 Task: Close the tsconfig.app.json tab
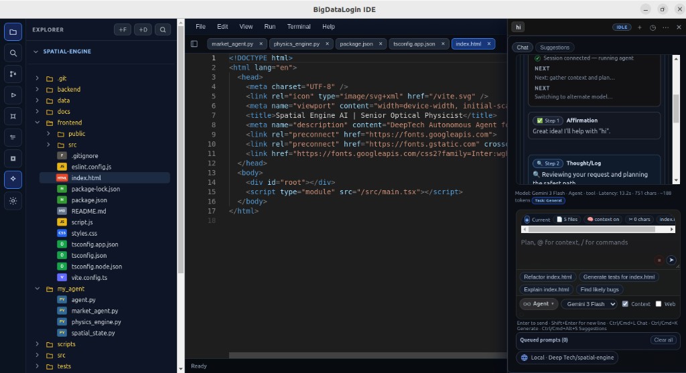443,44
